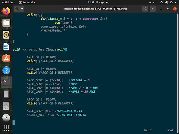Click the '*RCC_CR |= HSION;' line
The height and width of the screenshot is (134, 179).
point(42,57)
